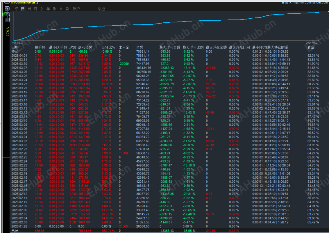Switch to the 账户 (account) tab
The width and height of the screenshot is (329, 233).
pos(76,9)
